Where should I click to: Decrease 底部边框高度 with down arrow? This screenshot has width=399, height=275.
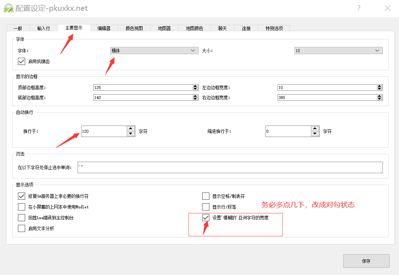pos(195,99)
